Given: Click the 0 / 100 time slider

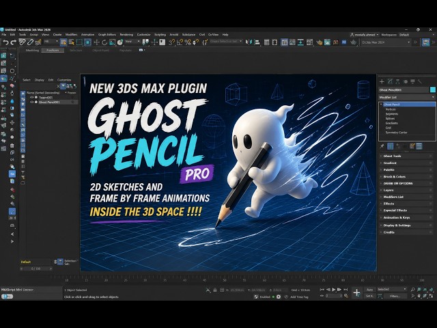Looking at the screenshot, I should tap(36, 269).
